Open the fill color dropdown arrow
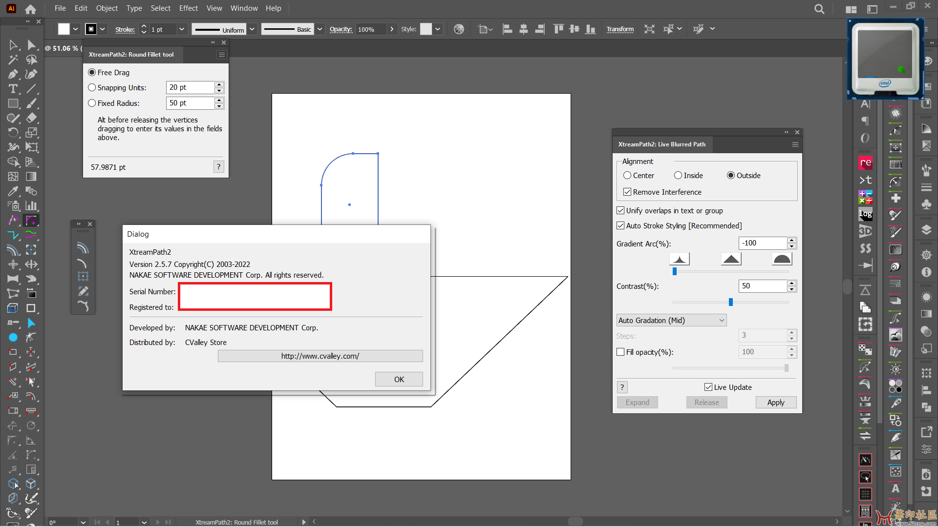The width and height of the screenshot is (938, 527). tap(76, 29)
